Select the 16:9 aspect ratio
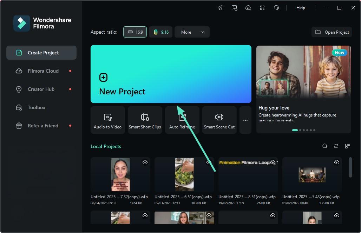Image resolution: width=361 pixels, height=233 pixels. click(x=135, y=32)
